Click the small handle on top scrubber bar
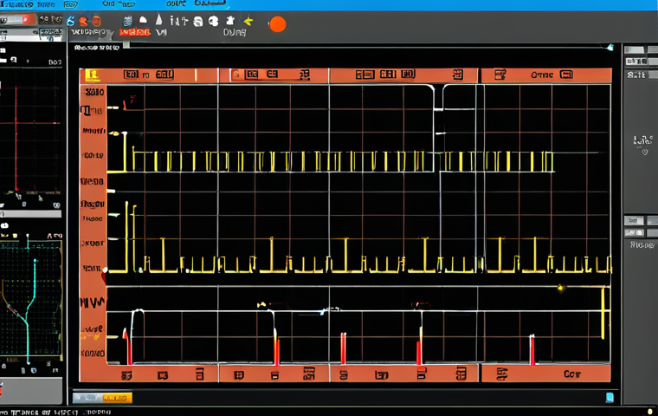The image size is (658, 416). [x=126, y=45]
